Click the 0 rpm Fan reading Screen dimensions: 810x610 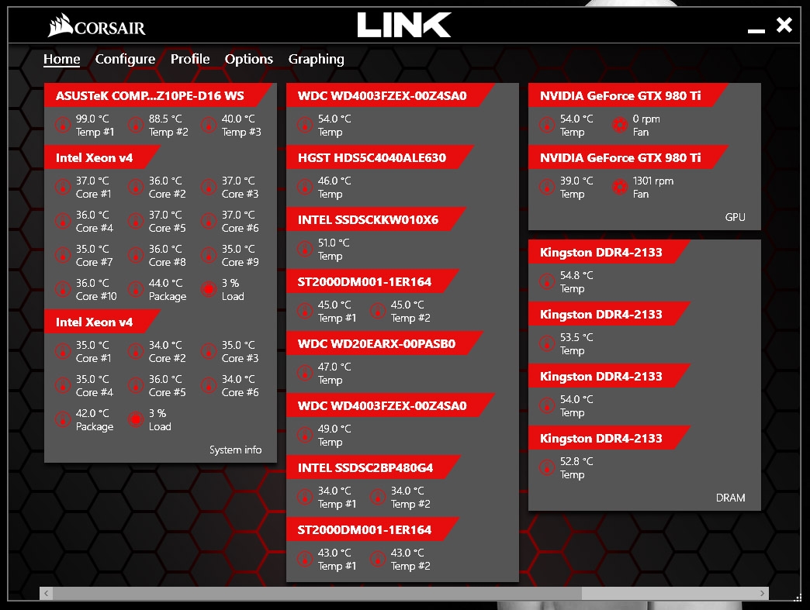coord(646,126)
